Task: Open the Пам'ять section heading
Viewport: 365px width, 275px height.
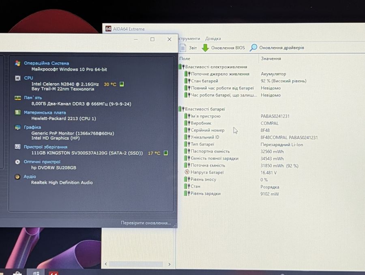Action: 33,98
